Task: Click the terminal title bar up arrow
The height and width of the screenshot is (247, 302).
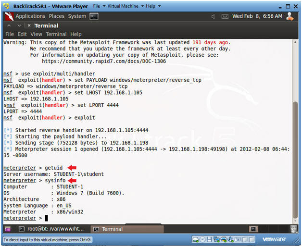Action: (9, 25)
